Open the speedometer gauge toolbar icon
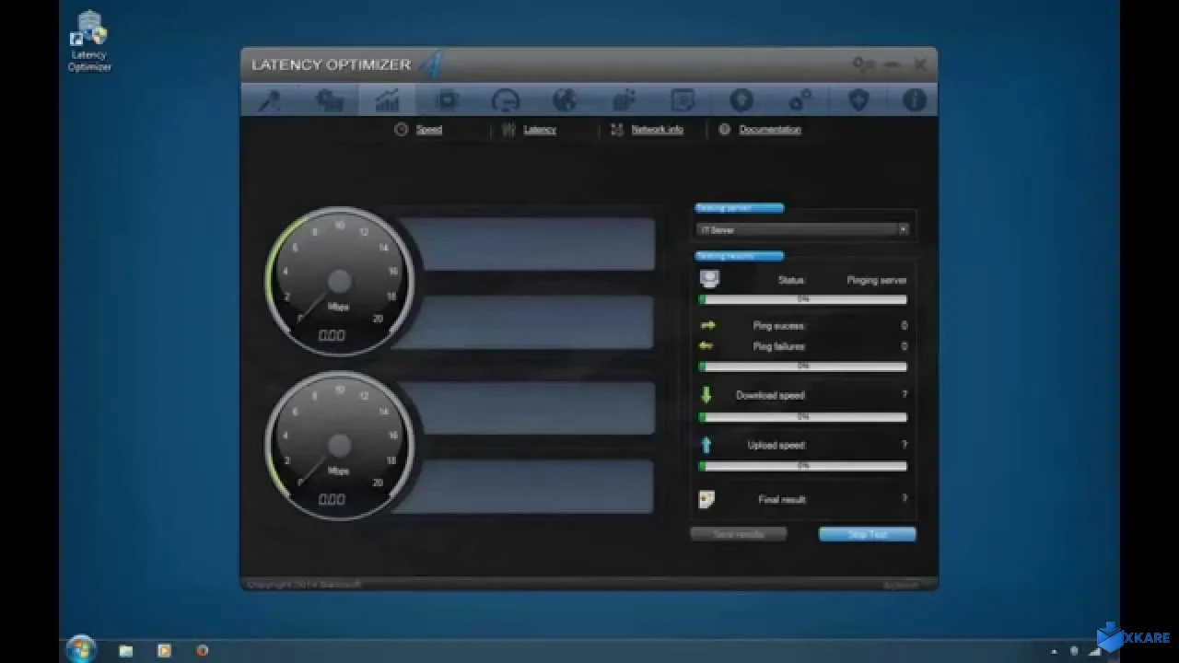Viewport: 1179px width, 663px height. (506, 99)
